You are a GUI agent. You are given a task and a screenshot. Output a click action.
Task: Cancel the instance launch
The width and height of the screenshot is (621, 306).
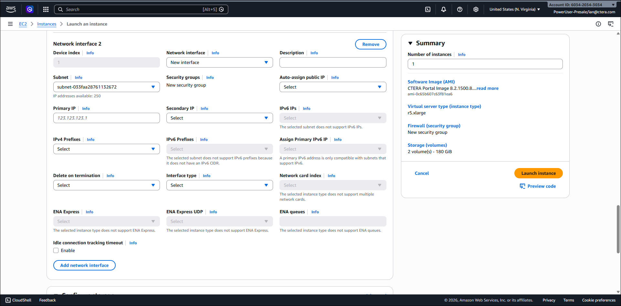tap(422, 173)
